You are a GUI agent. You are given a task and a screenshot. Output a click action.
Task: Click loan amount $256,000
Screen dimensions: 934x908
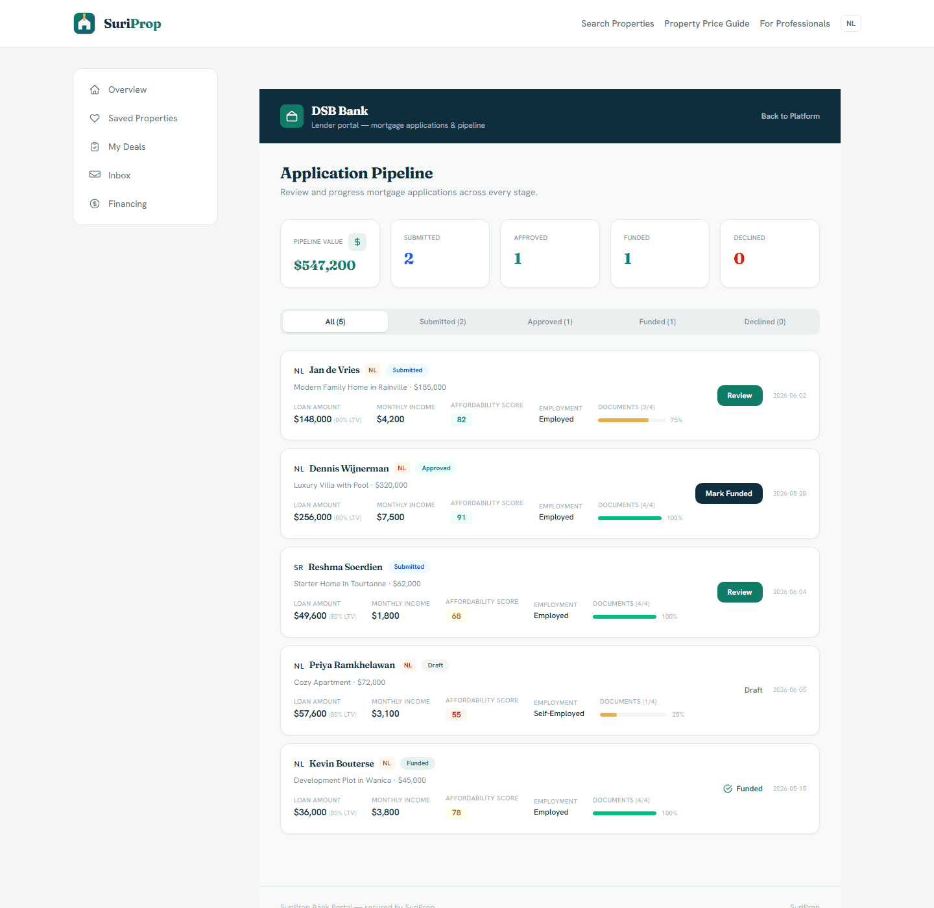tap(313, 518)
